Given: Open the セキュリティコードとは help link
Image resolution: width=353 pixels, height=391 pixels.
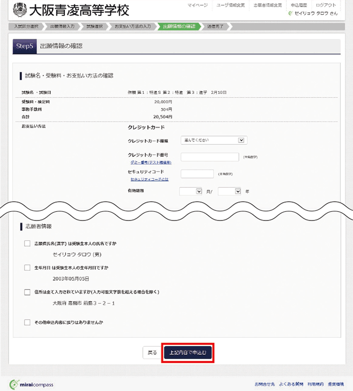Looking at the screenshot, I should click(x=149, y=179).
